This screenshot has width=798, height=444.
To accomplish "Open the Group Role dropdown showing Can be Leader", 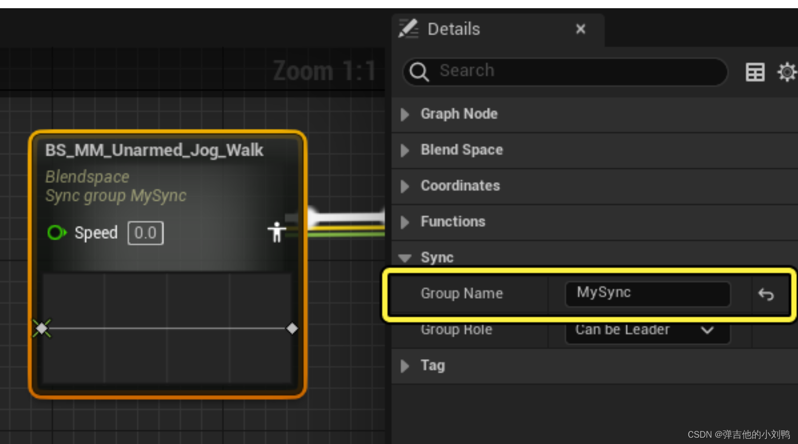I will pos(647,331).
